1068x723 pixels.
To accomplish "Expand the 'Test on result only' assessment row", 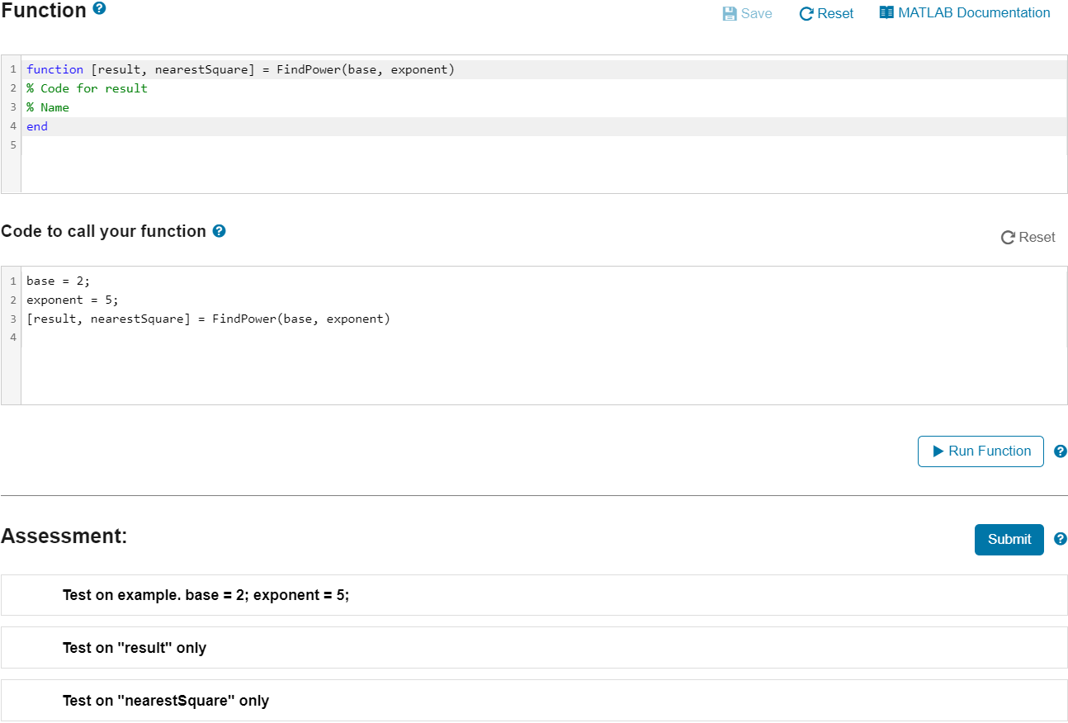I will (x=135, y=648).
